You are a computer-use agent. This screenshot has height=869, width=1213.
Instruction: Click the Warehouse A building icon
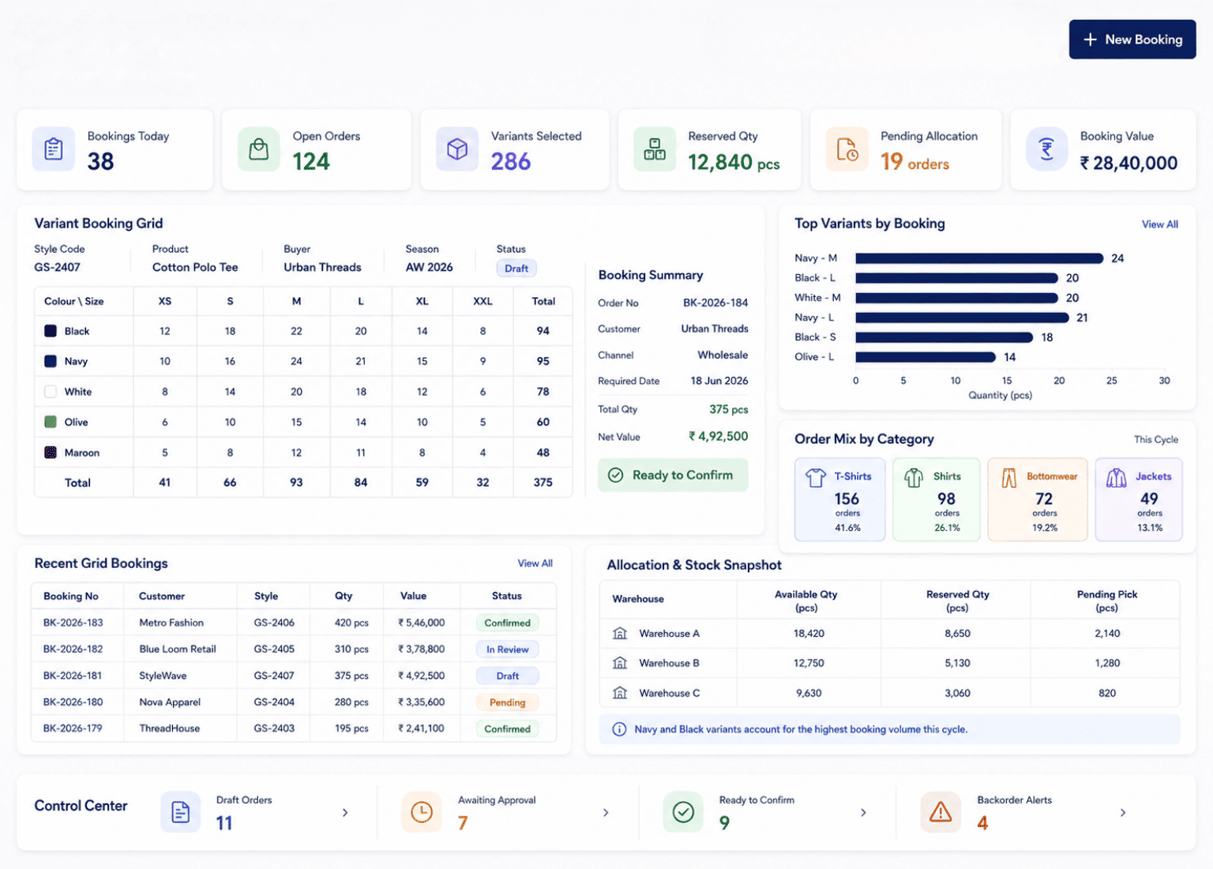tap(620, 633)
